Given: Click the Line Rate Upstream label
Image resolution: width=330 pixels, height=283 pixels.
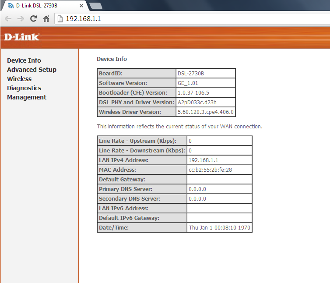Looking at the screenshot, I should [137, 141].
